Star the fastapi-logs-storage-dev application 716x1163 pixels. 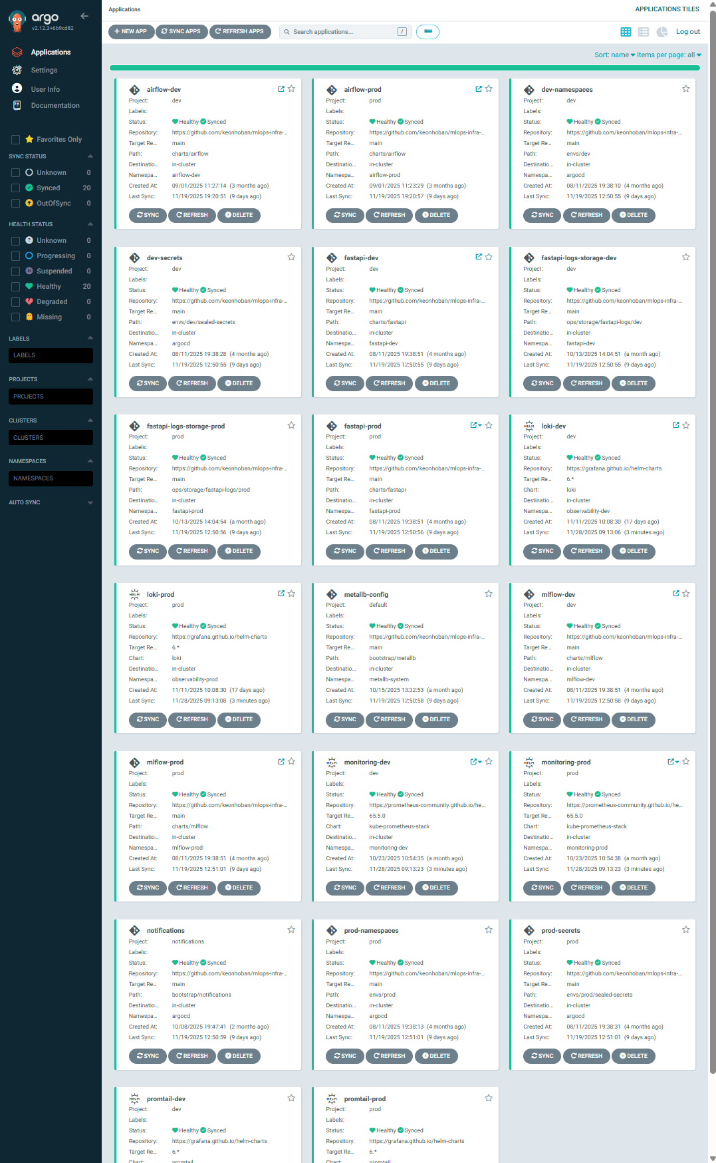685,257
